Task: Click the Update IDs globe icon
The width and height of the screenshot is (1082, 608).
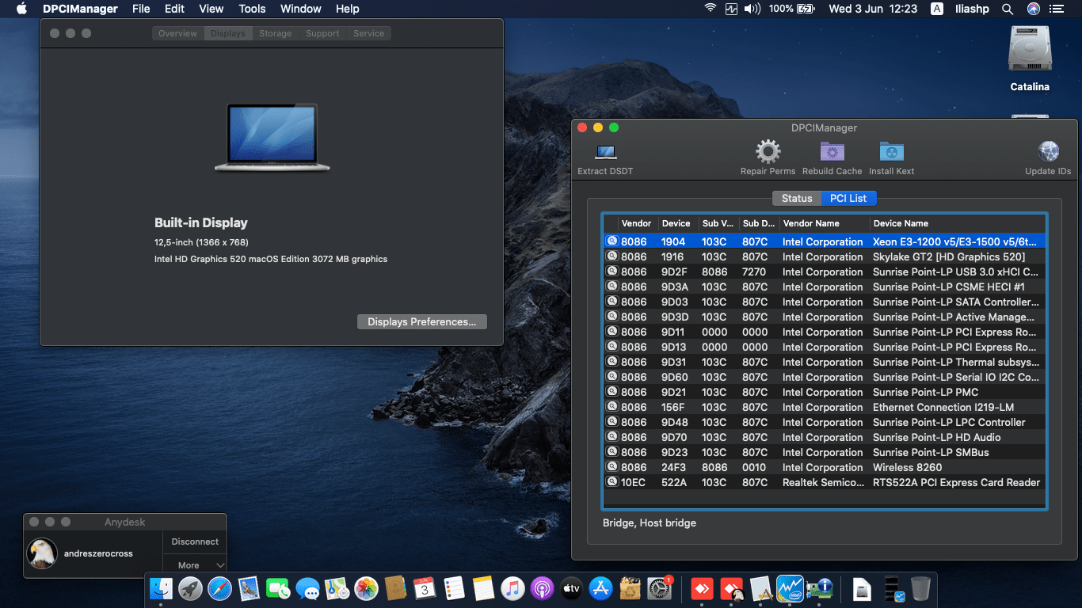Action: [x=1048, y=152]
